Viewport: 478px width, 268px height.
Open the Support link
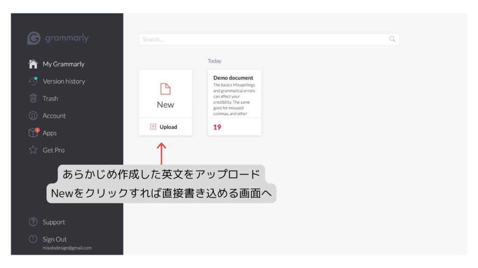pos(54,222)
